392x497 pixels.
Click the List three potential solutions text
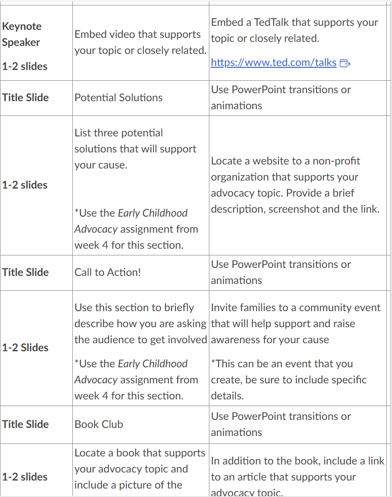[x=136, y=149]
